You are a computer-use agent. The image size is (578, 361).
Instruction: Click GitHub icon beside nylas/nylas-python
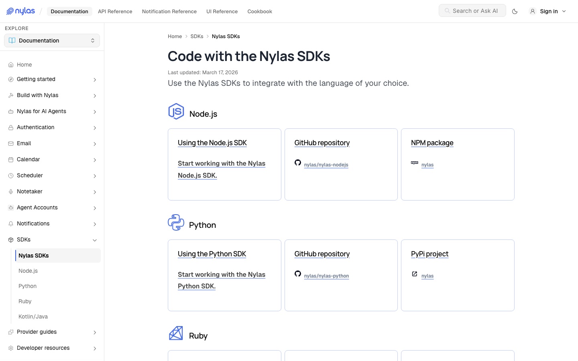(x=298, y=274)
